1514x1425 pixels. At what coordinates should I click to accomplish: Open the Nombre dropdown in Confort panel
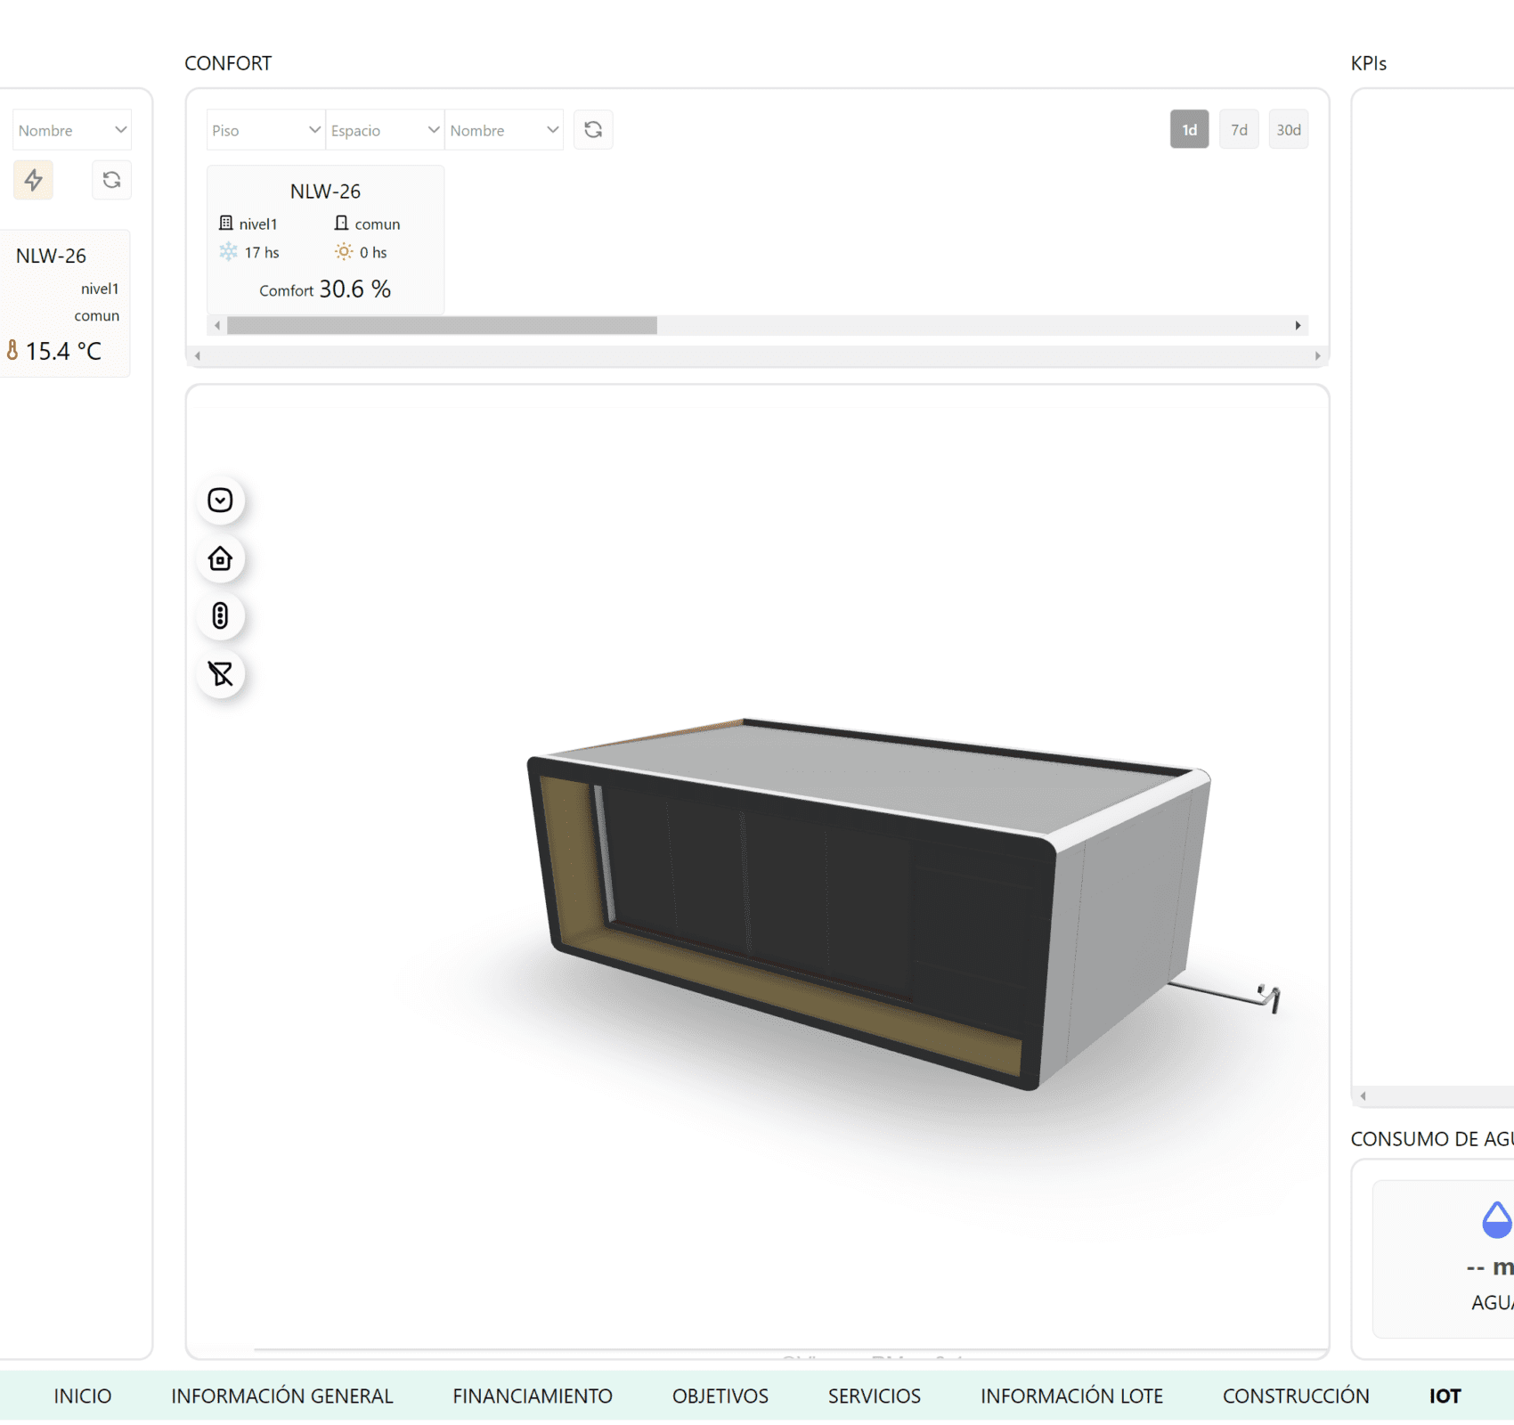(x=504, y=130)
